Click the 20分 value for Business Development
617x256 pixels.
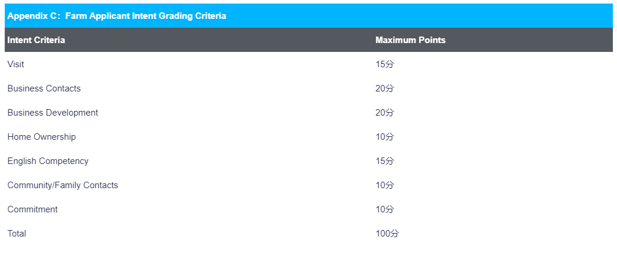(x=385, y=113)
